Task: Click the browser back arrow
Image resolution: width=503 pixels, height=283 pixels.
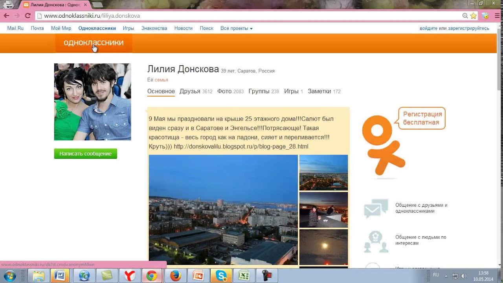Action: point(6,16)
